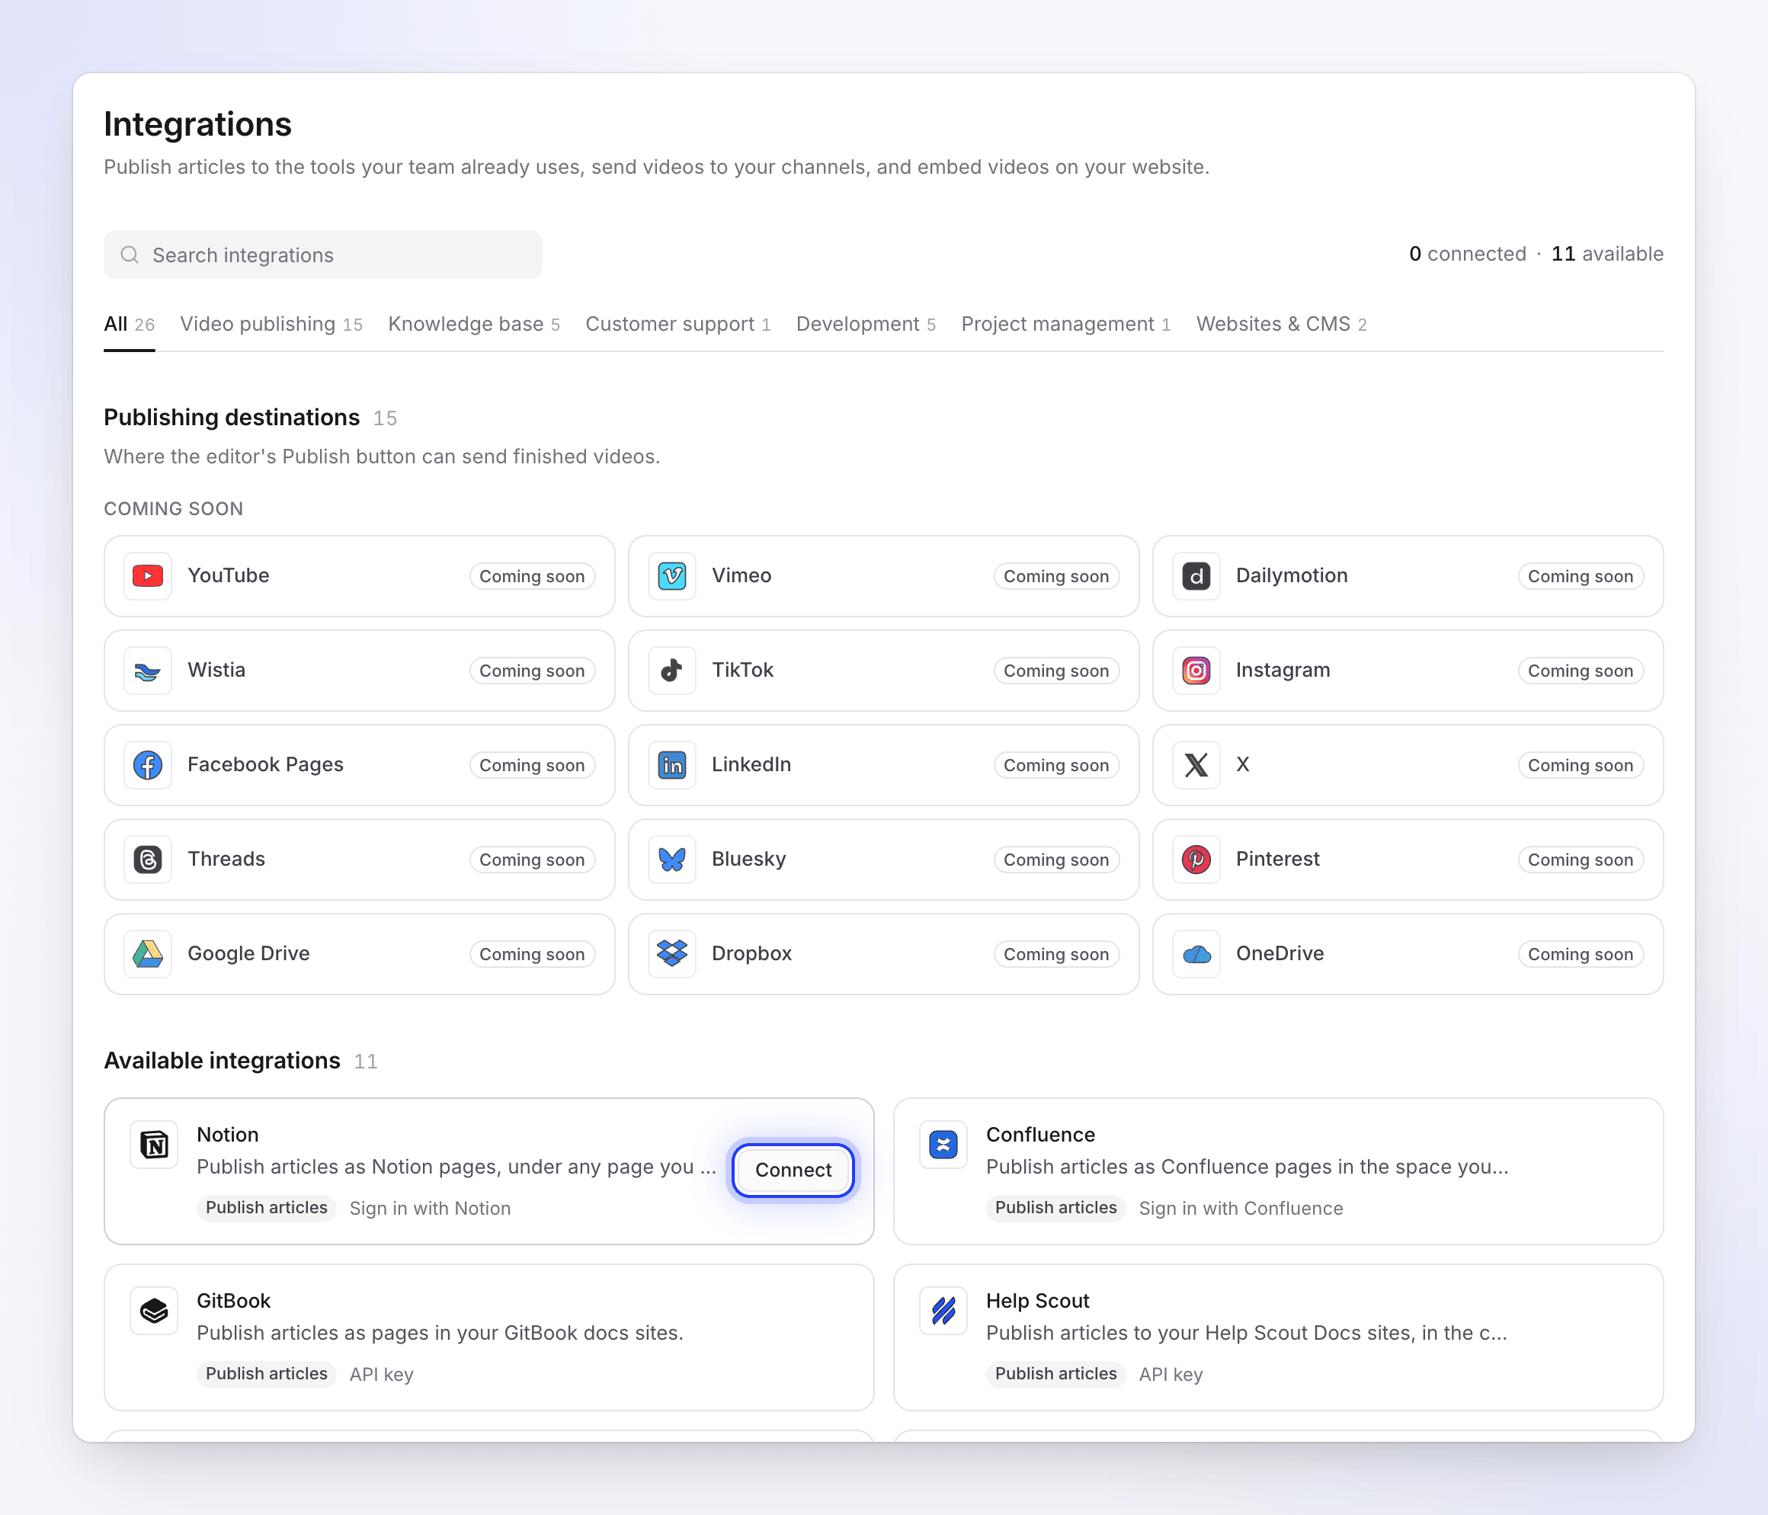The height and width of the screenshot is (1515, 1768).
Task: Click the Wistia logo icon
Action: coord(148,671)
